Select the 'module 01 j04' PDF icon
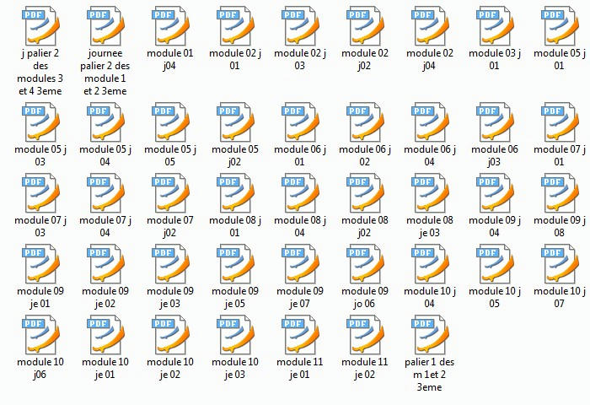Screen dimensions: 590x405 [169, 25]
